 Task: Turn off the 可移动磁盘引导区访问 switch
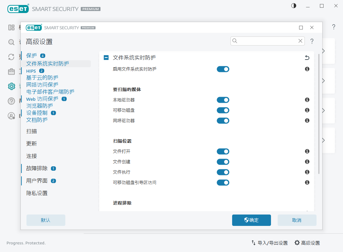[x=223, y=182]
